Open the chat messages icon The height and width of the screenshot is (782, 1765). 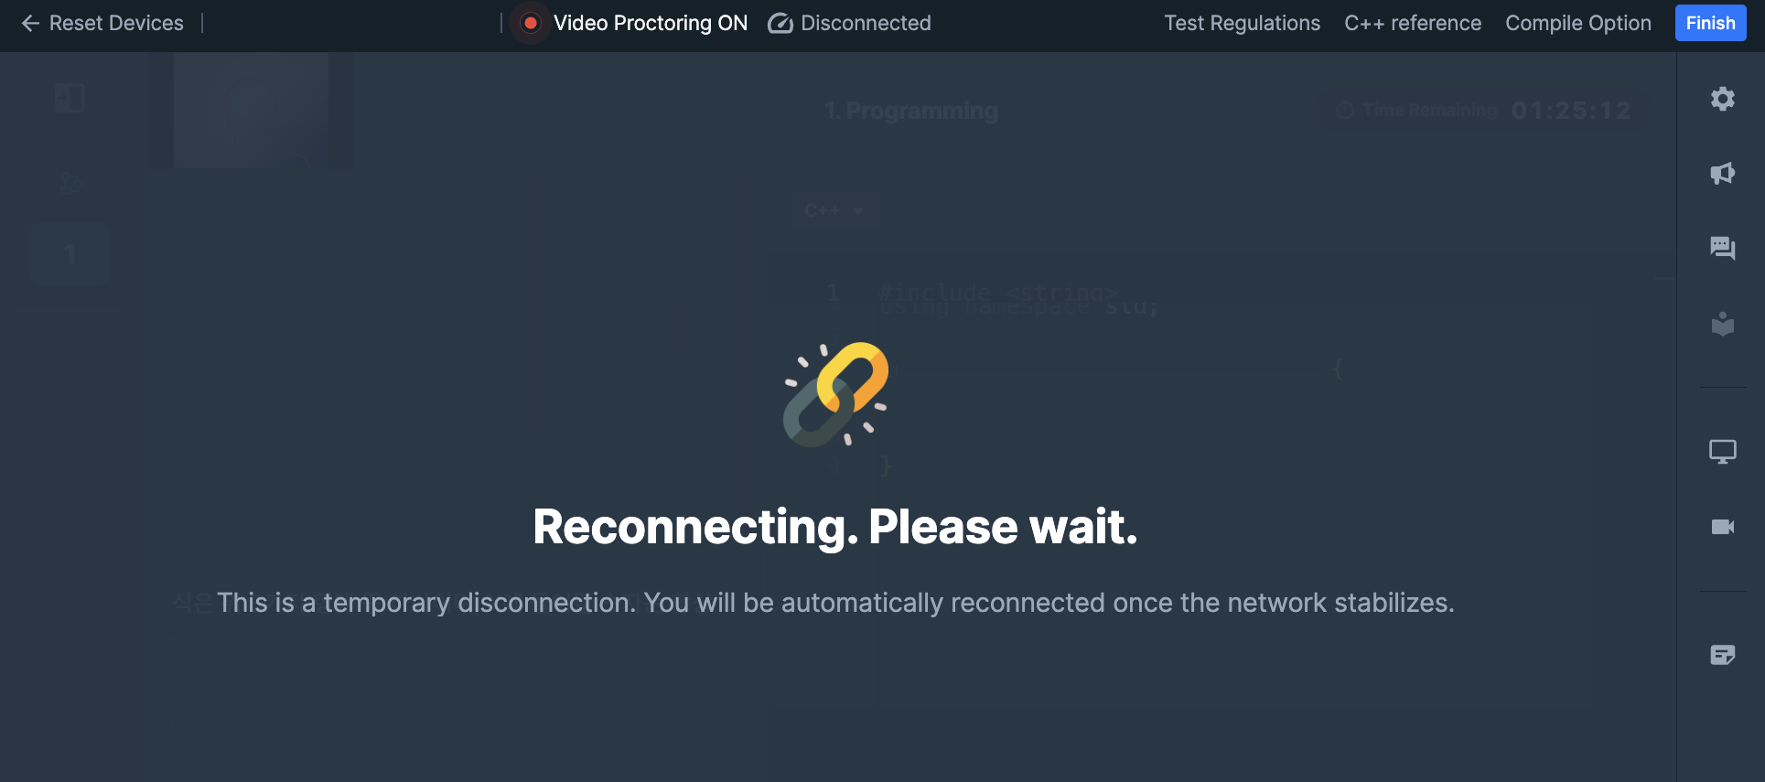1723,248
